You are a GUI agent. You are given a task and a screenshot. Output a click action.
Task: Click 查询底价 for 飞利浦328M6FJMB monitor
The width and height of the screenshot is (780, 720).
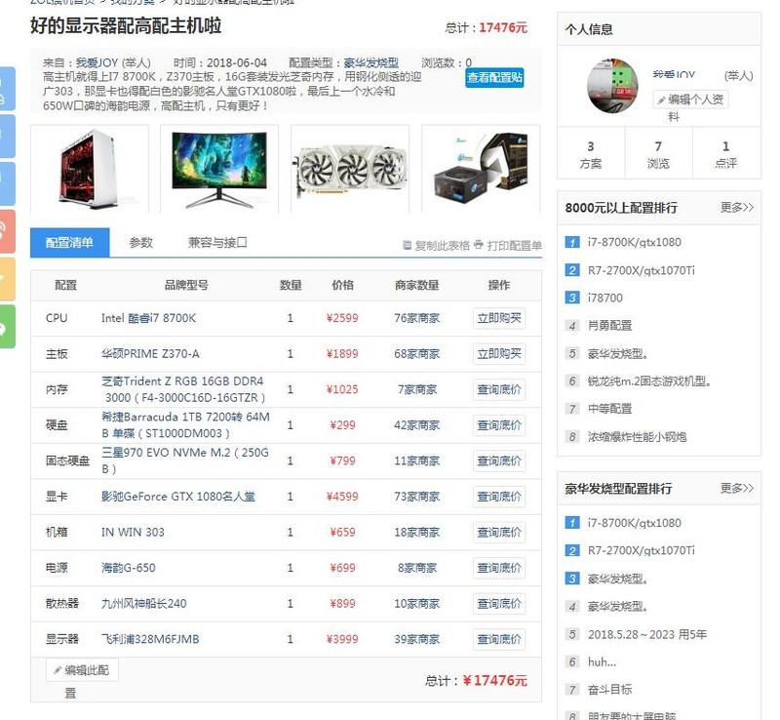pyautogui.click(x=499, y=639)
